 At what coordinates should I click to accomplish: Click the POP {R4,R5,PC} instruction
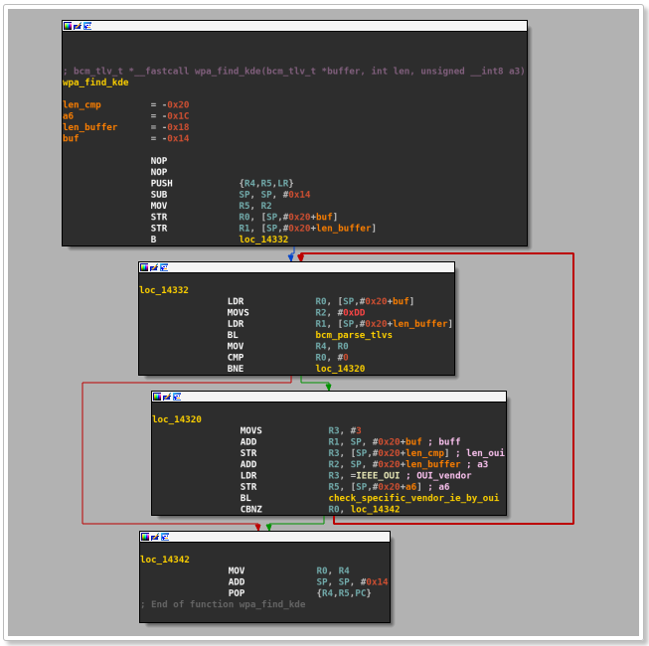click(300, 593)
